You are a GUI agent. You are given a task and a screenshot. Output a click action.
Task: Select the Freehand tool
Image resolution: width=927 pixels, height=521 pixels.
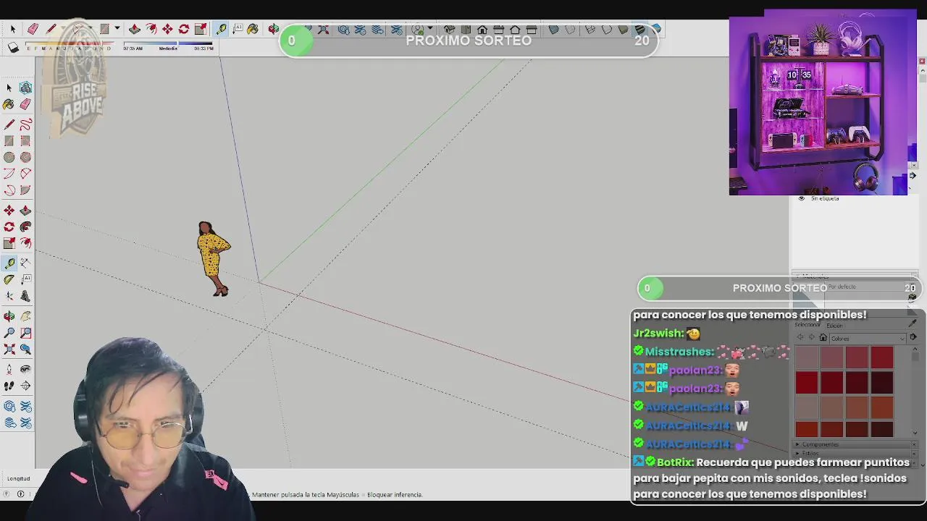[25, 124]
